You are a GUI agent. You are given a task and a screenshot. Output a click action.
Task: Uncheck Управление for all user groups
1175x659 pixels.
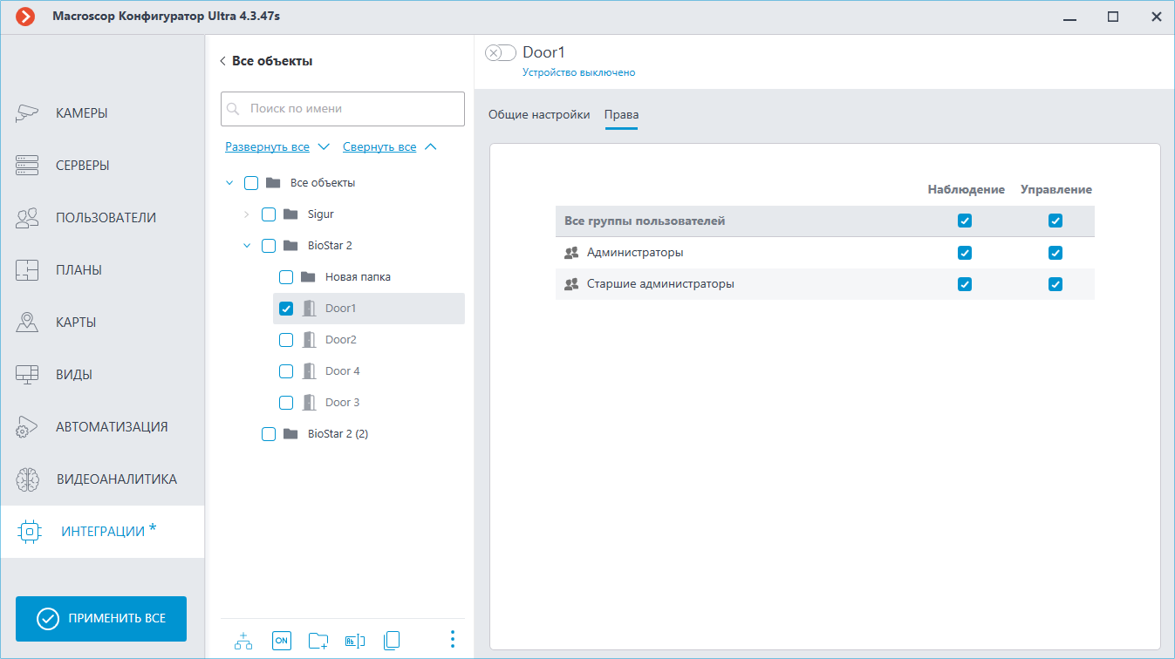1055,221
